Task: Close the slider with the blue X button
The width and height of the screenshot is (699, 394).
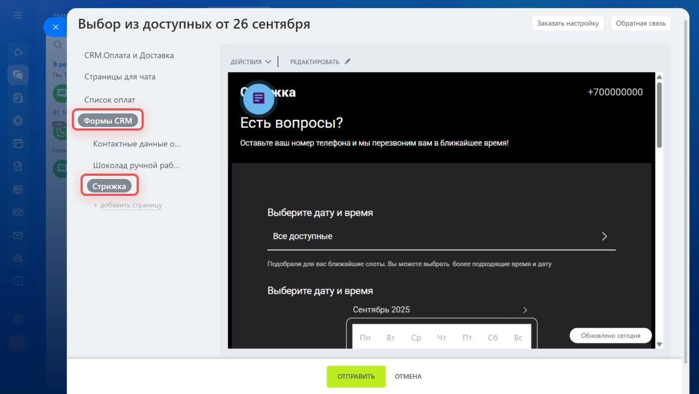Action: tap(56, 27)
